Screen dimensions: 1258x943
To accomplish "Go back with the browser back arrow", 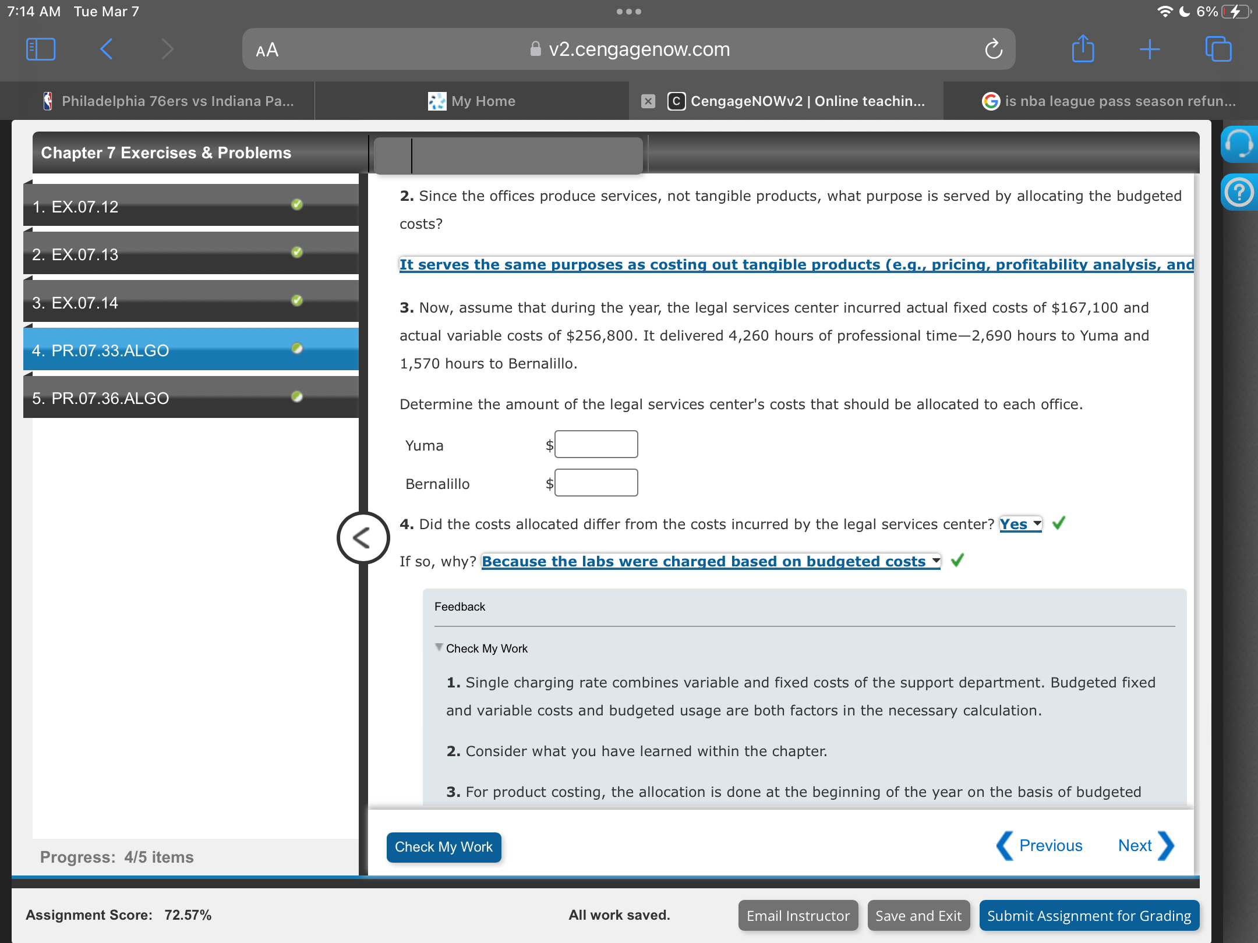I will (107, 49).
